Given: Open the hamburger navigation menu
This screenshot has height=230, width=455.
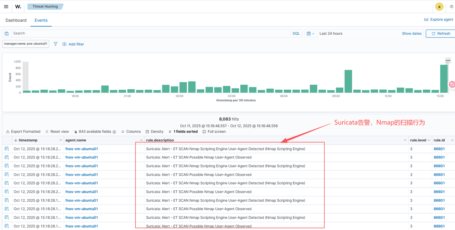Looking at the screenshot, I should pos(6,7).
